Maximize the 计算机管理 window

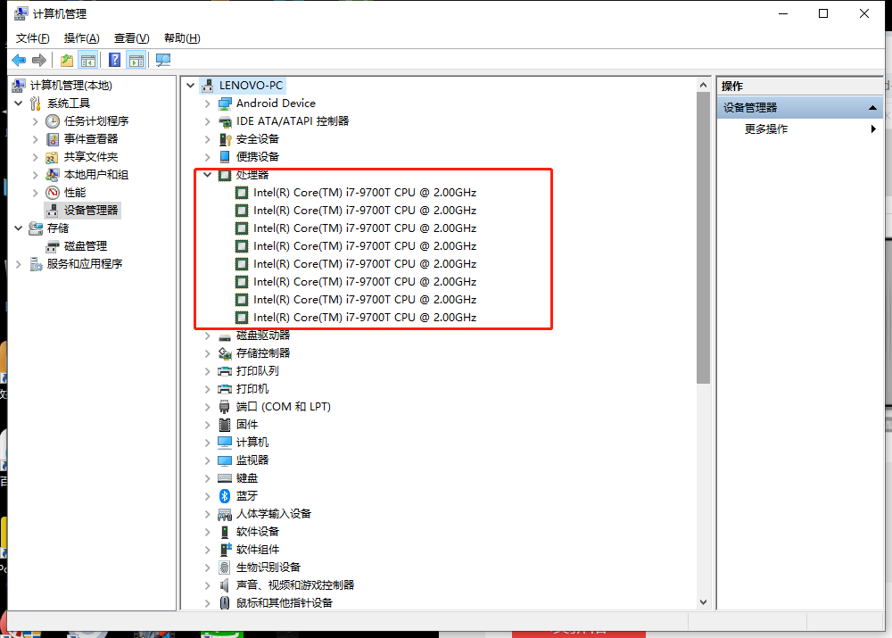[823, 13]
